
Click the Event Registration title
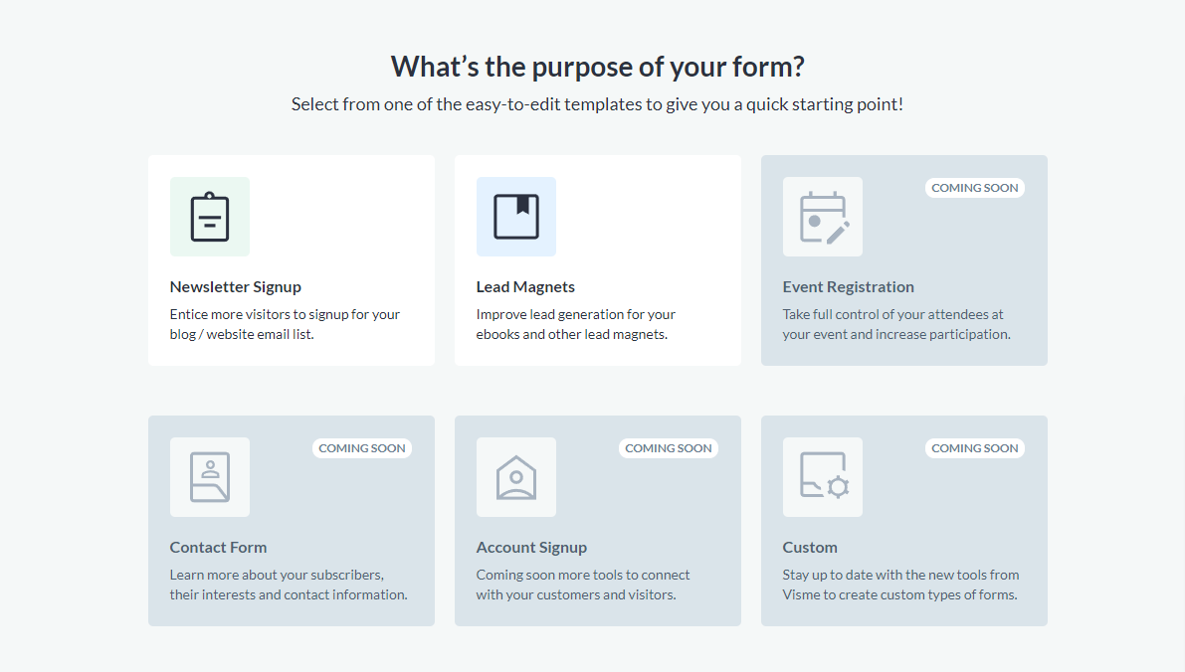pos(848,287)
